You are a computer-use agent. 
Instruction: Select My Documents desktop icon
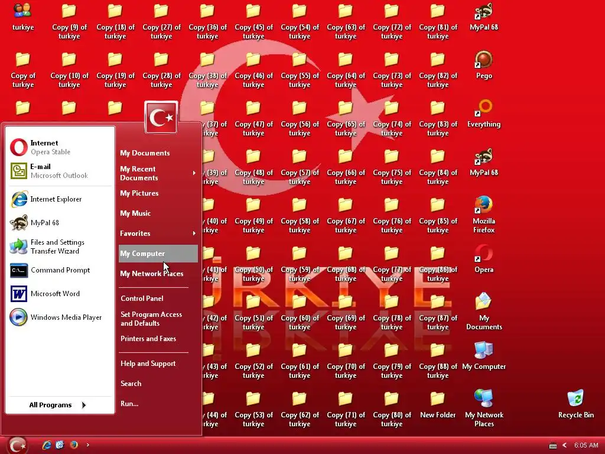[484, 312]
